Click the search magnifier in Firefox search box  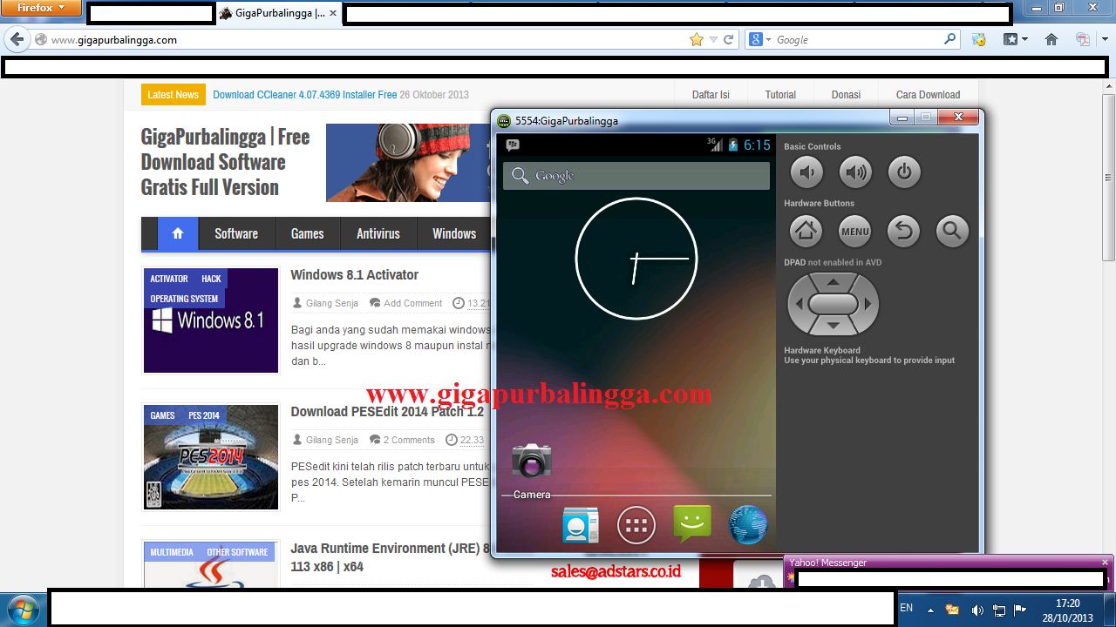click(x=950, y=39)
